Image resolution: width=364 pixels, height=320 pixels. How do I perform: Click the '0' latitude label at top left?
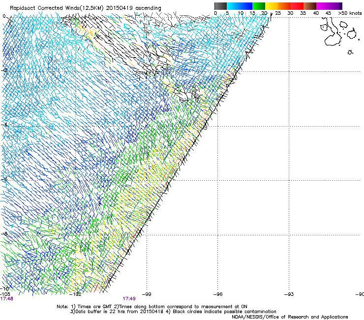point(4,16)
